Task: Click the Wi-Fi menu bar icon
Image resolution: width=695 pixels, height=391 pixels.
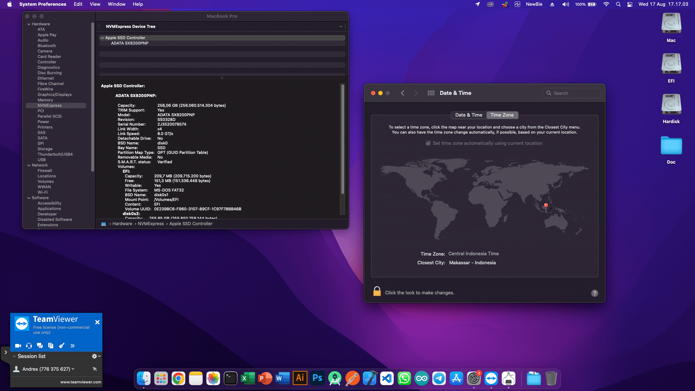Action: tap(606, 4)
